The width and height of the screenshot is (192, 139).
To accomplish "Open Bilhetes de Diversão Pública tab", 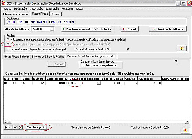I will pyautogui.click(x=48, y=57).
